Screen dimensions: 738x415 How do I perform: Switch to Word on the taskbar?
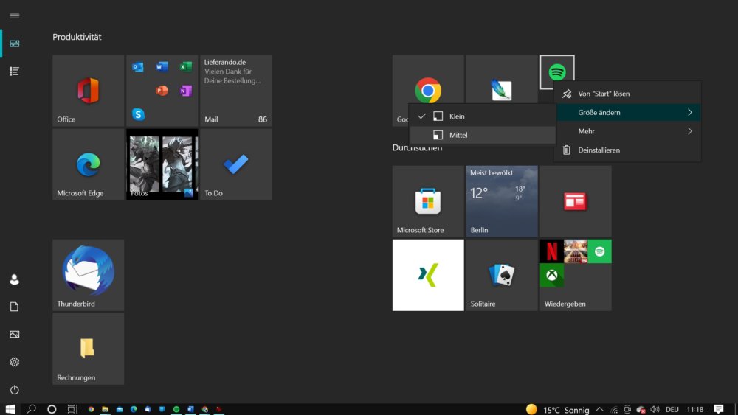click(190, 409)
